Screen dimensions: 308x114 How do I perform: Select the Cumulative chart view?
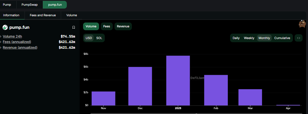tap(282, 38)
